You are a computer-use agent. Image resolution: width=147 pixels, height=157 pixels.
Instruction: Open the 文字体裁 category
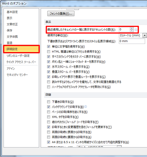click(12, 37)
